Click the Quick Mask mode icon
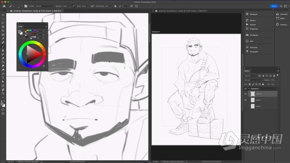The image size is (290, 163). coord(3,110)
